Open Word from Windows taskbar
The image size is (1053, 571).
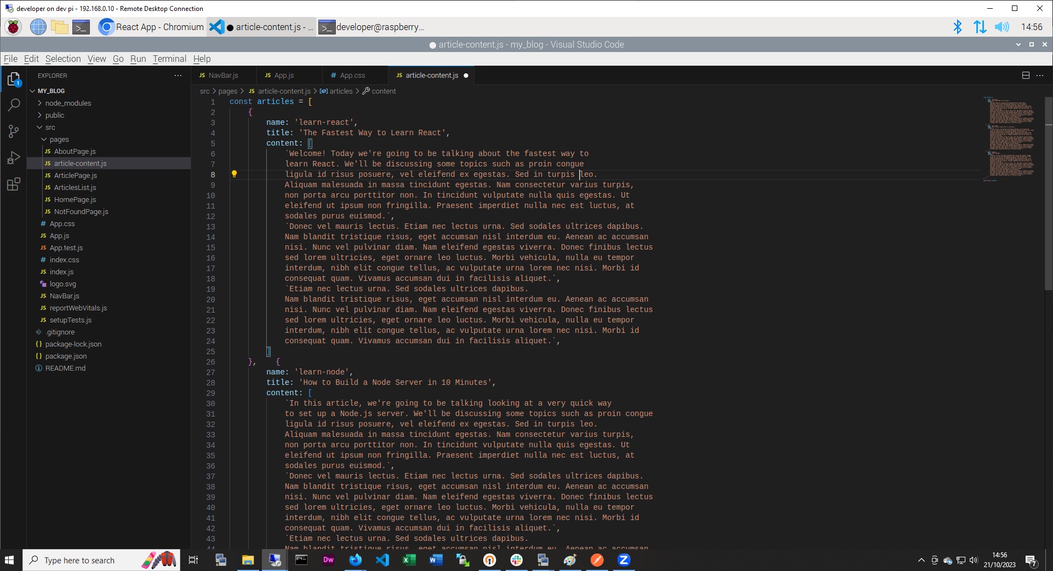pos(436,560)
